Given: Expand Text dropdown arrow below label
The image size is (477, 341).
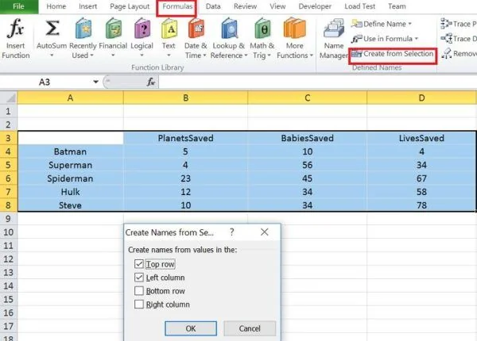Looking at the screenshot, I should (x=169, y=56).
